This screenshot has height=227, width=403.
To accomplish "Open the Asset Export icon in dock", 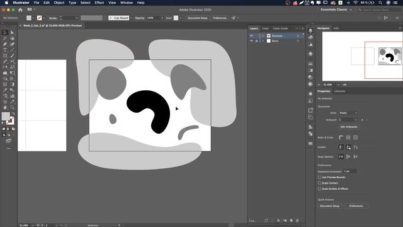I will pos(310,110).
